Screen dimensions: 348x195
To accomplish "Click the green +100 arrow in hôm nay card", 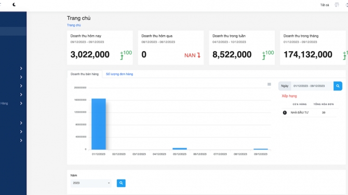I will (126, 55).
